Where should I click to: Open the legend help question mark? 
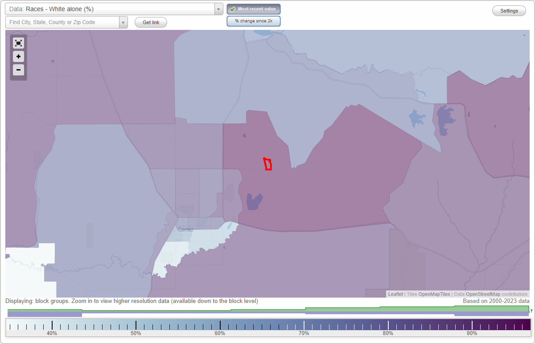coord(532,311)
